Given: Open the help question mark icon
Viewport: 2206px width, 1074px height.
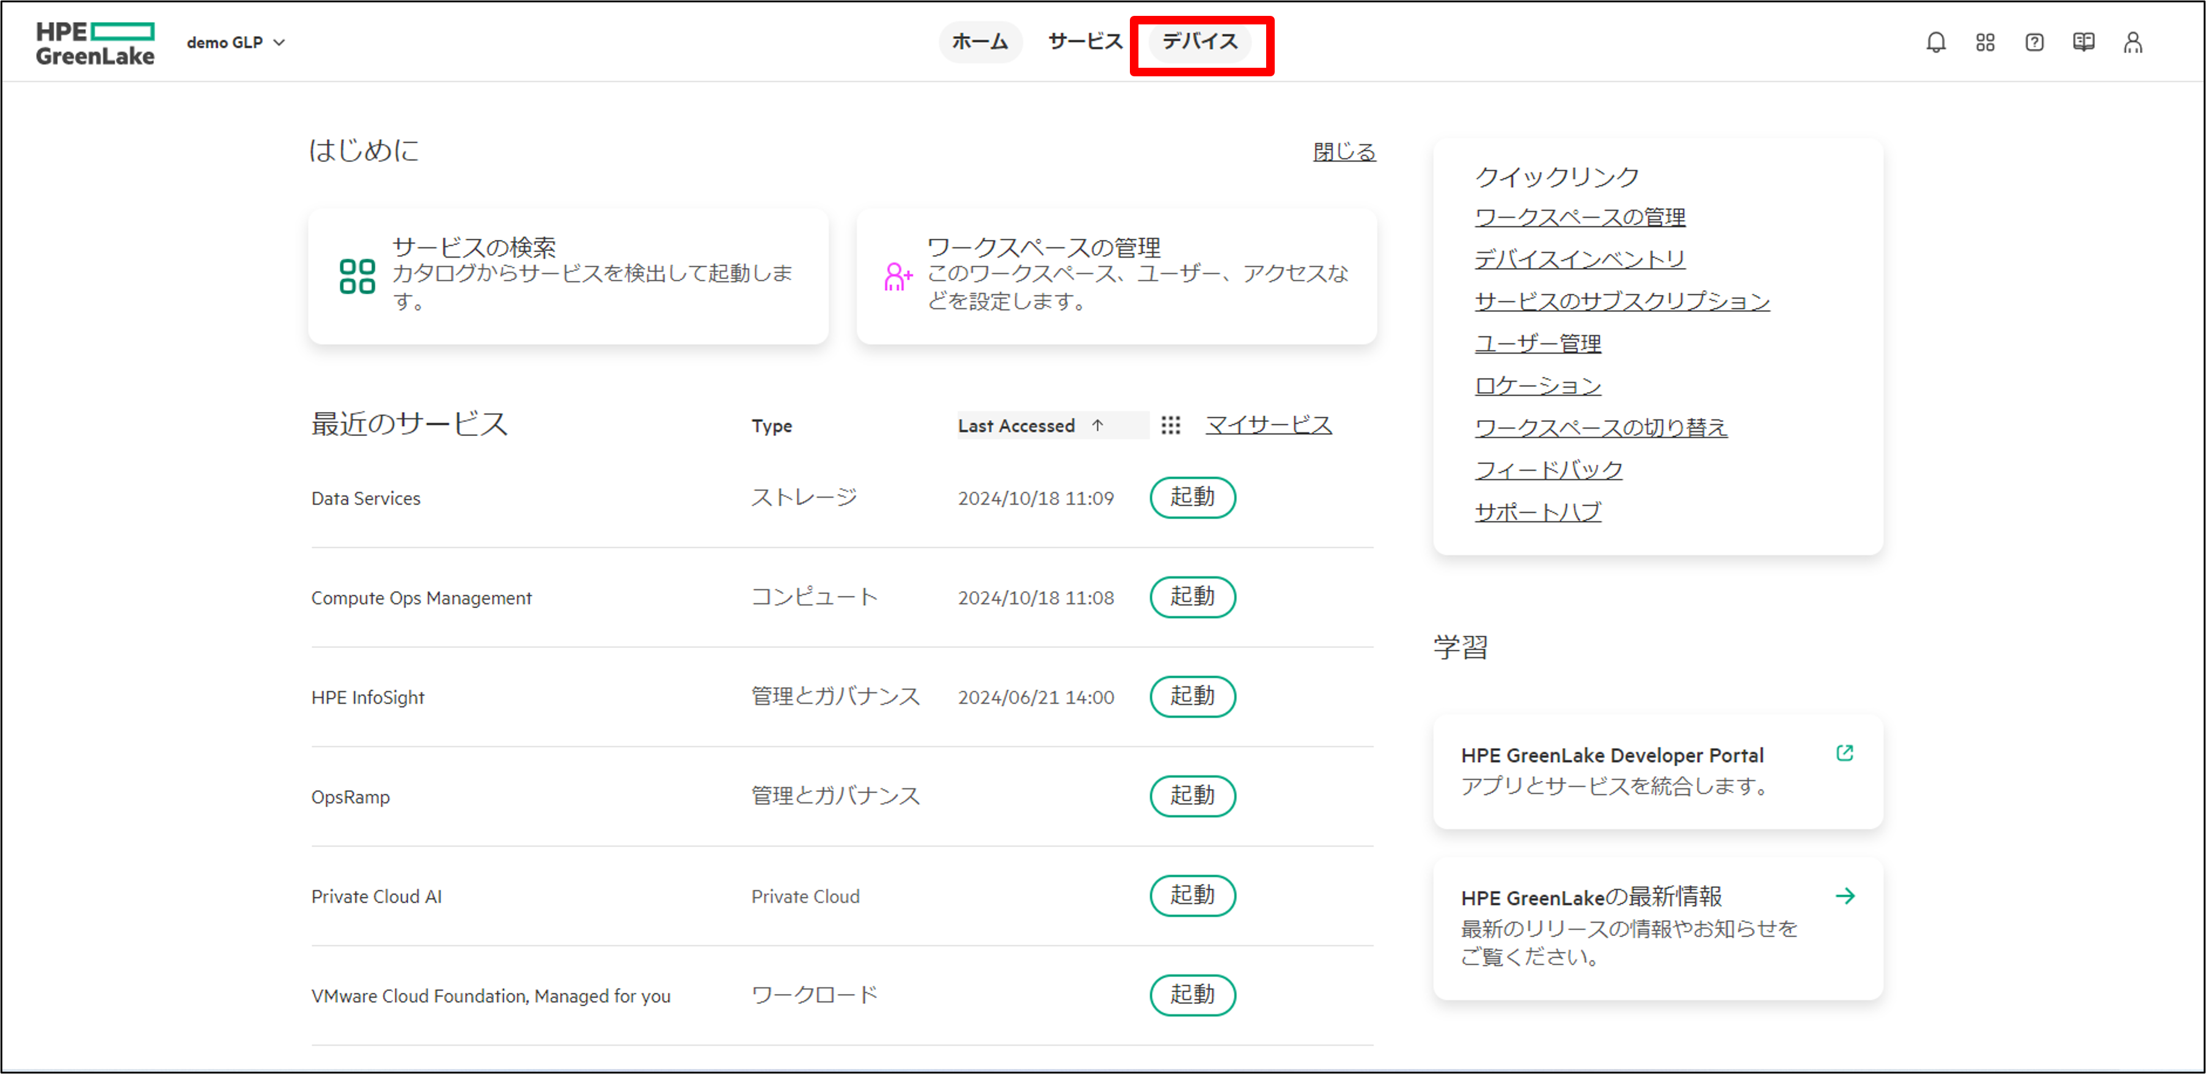Looking at the screenshot, I should point(2034,42).
